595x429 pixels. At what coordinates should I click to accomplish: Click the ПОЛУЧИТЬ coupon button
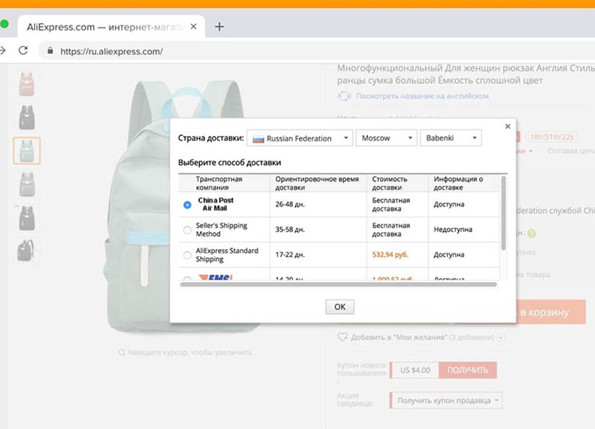467,370
